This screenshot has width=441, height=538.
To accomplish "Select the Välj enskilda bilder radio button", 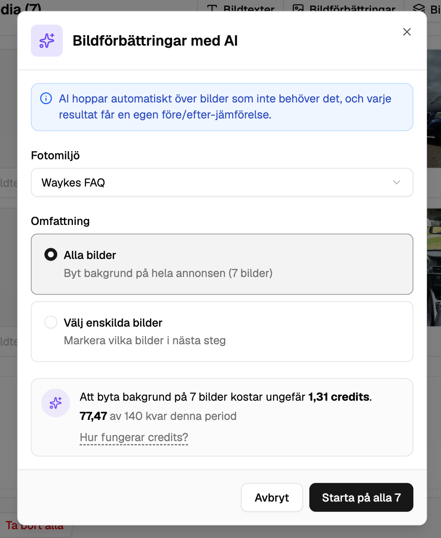I will (51, 322).
